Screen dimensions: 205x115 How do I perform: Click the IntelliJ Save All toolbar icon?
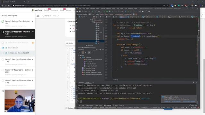click(x=80, y=11)
